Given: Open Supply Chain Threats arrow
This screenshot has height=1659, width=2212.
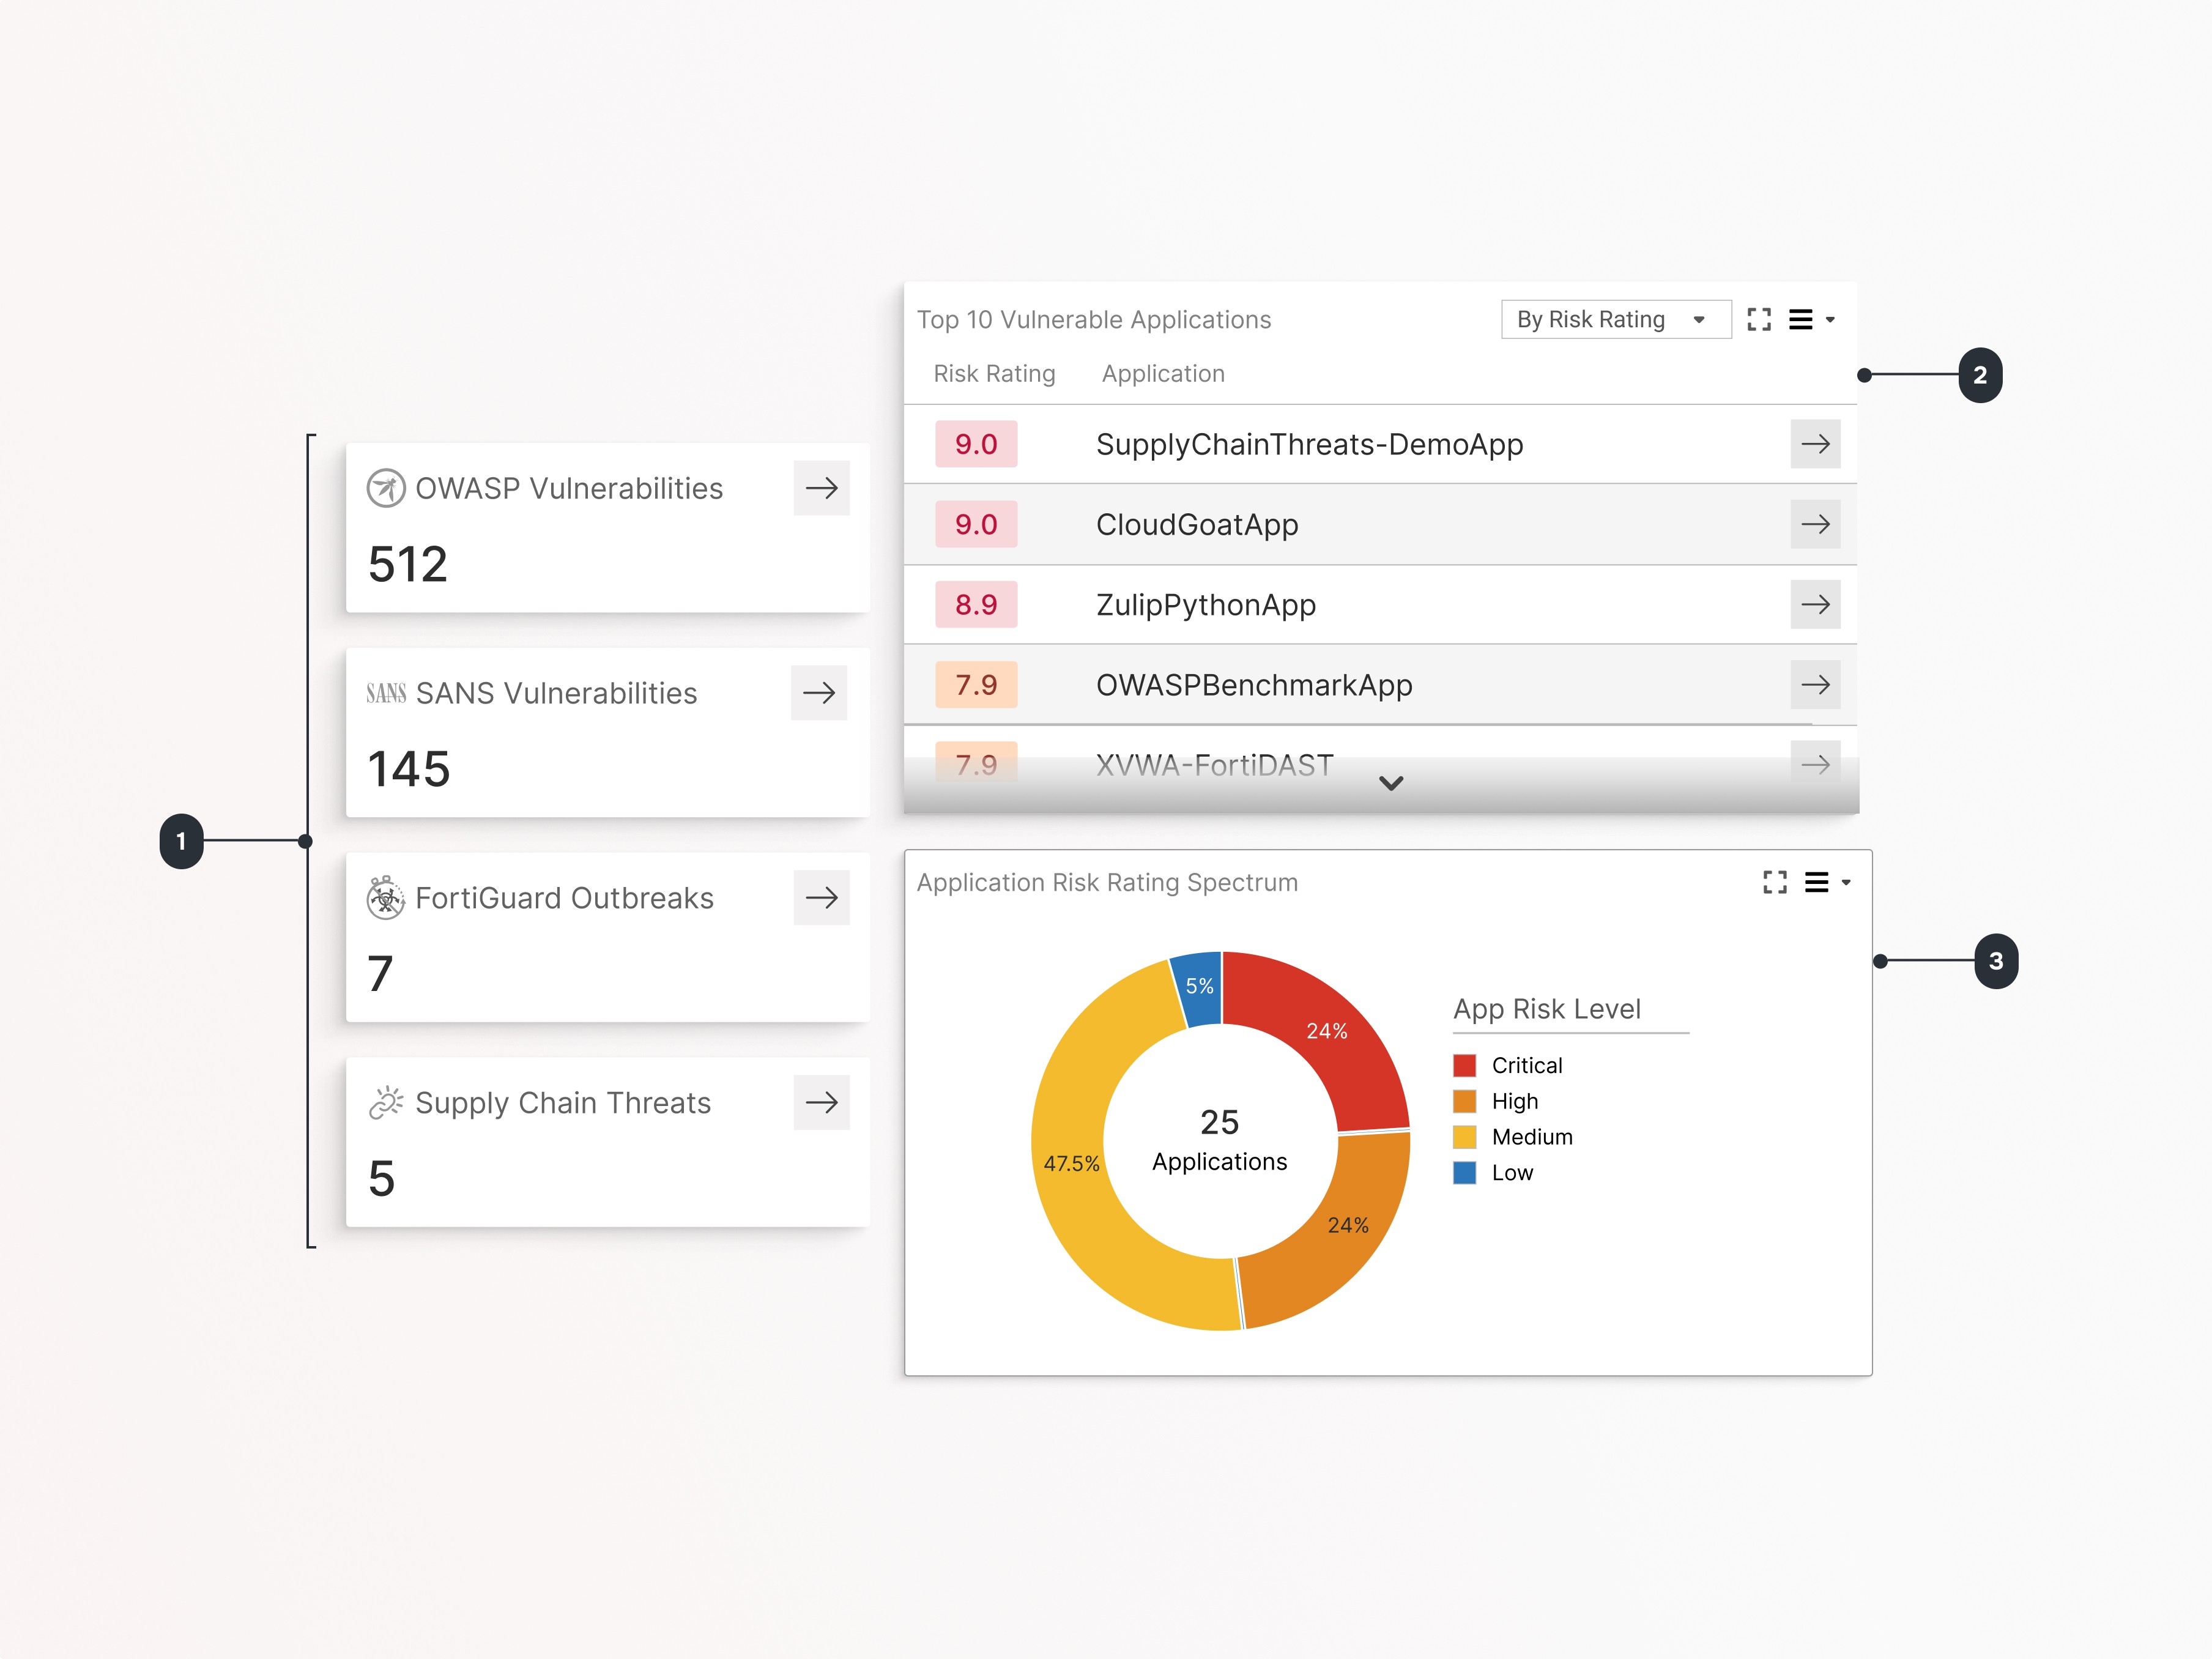Looking at the screenshot, I should 821,1102.
